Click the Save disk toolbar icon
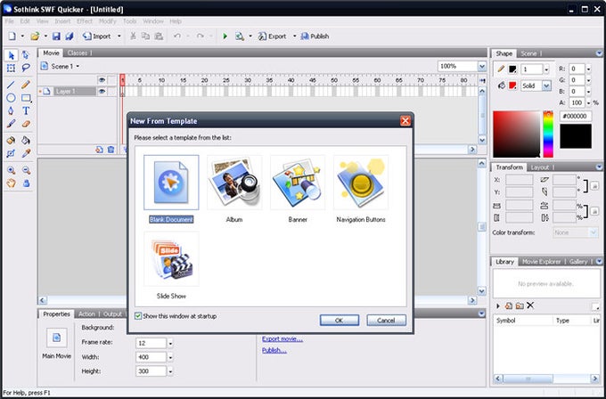Screen dimensions: 606x399 point(56,37)
